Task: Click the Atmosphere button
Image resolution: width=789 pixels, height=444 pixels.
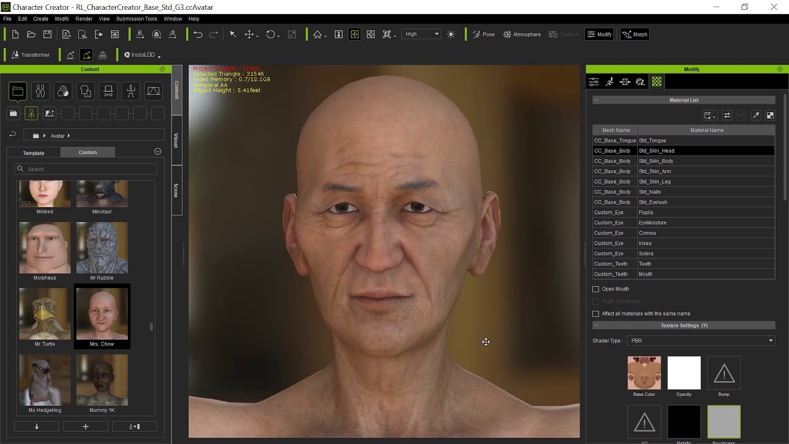Action: tap(521, 35)
